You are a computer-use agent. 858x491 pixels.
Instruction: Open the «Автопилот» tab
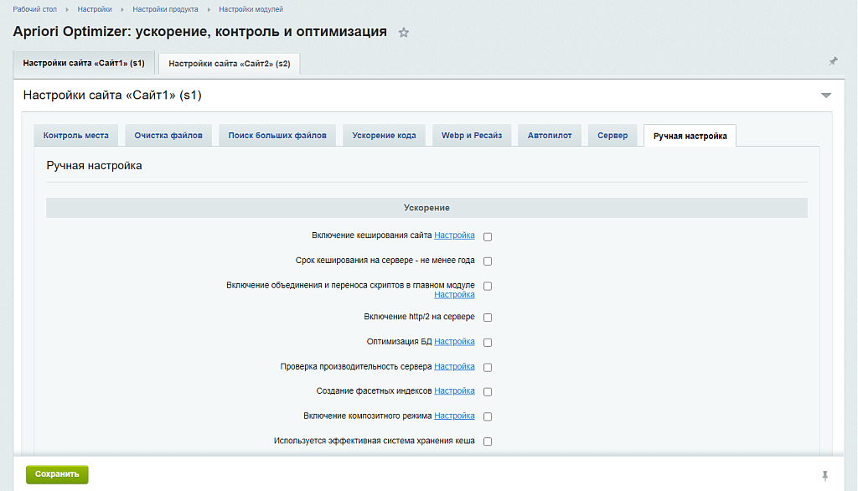click(x=550, y=134)
